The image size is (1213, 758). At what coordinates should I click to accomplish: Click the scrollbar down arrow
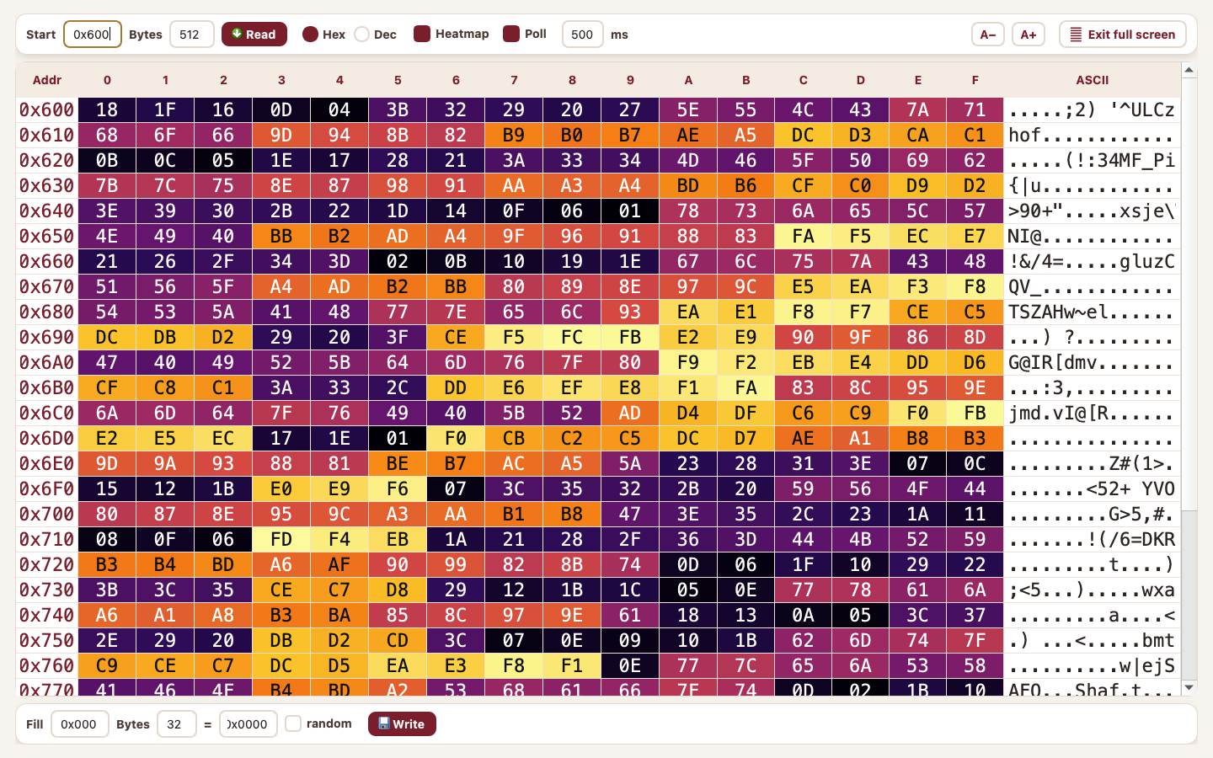pos(1189,688)
